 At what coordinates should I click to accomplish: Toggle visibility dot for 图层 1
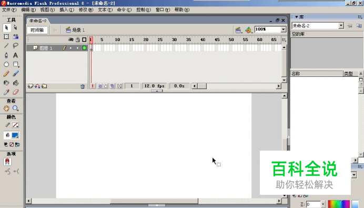[71, 48]
